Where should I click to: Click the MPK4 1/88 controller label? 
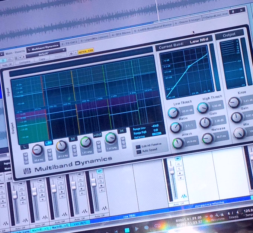pos(86,51)
